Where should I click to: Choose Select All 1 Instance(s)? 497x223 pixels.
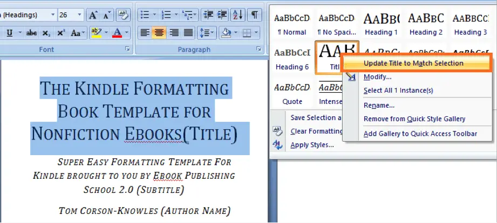398,90
